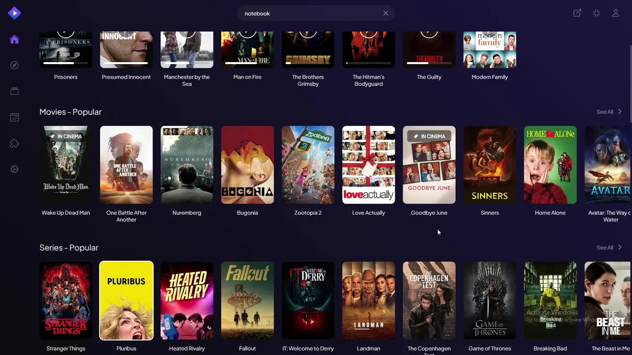Resume Presumed Innocent thumbnail
Image resolution: width=632 pixels, height=355 pixels.
(126, 50)
